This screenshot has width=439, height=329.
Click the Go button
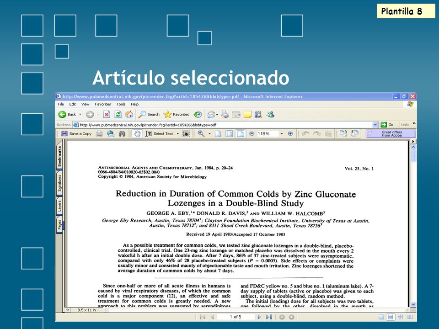coord(387,125)
